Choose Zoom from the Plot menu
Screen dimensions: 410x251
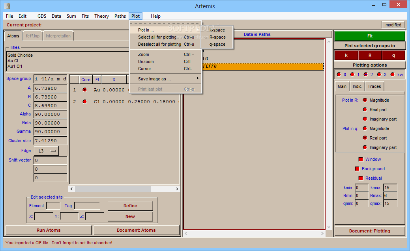(x=165, y=54)
